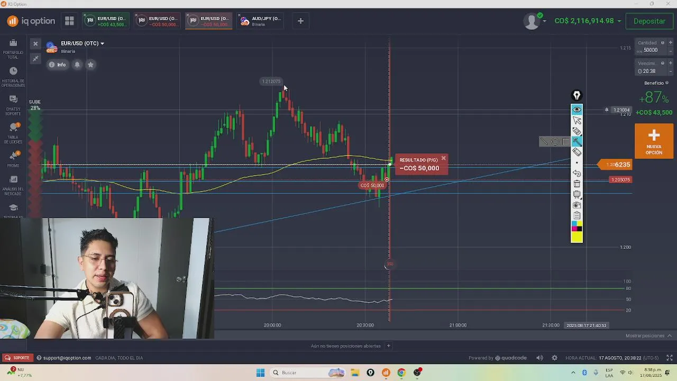Image resolution: width=677 pixels, height=381 pixels.
Task: Open Chats y Soporte panel
Action: pyautogui.click(x=13, y=105)
